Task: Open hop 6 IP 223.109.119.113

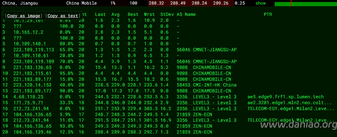Action: (x=33, y=50)
